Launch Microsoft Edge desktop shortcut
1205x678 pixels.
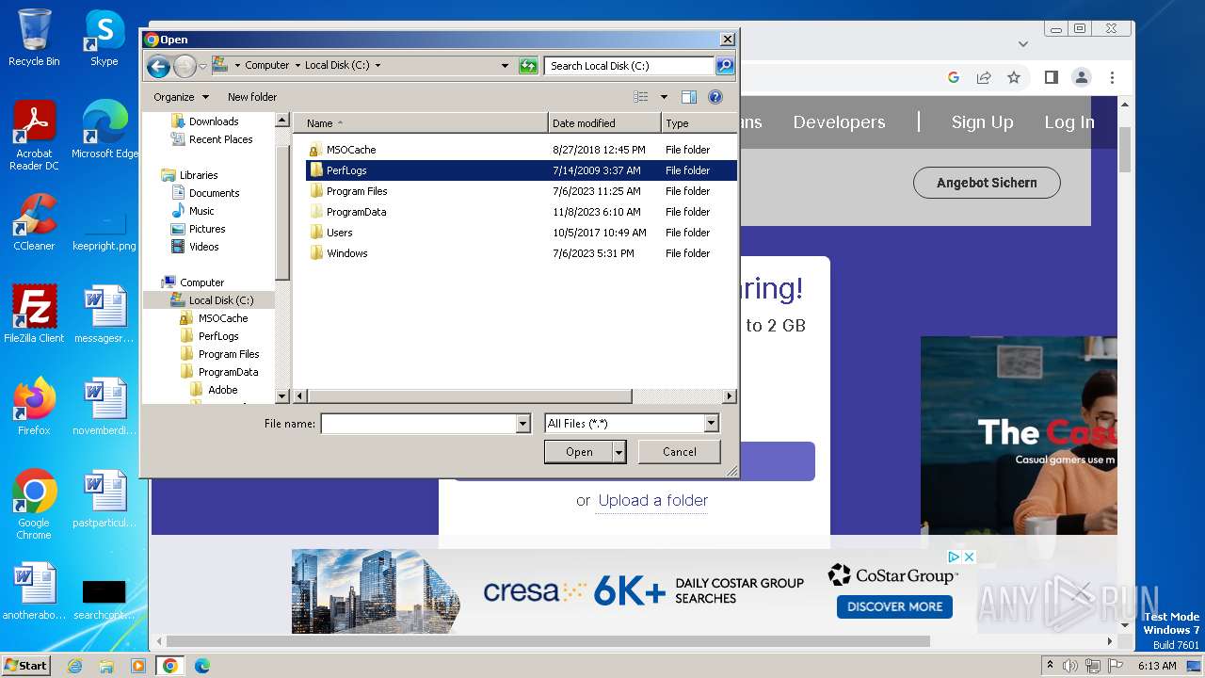coord(104,130)
